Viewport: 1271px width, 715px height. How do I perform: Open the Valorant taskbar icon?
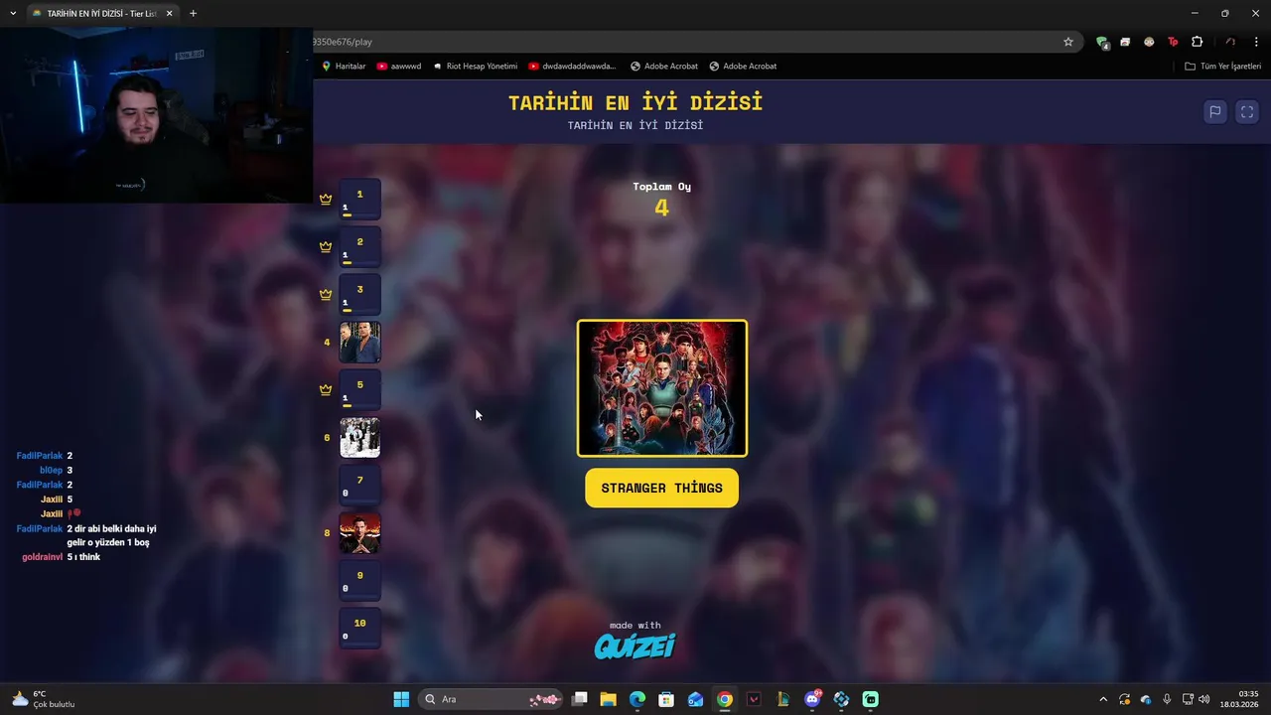point(754,699)
